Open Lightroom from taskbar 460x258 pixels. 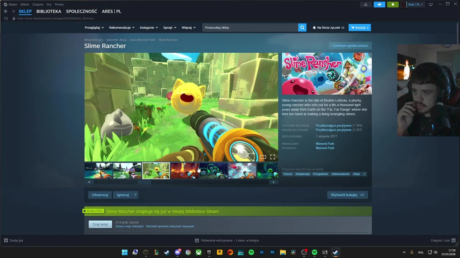coord(262,252)
